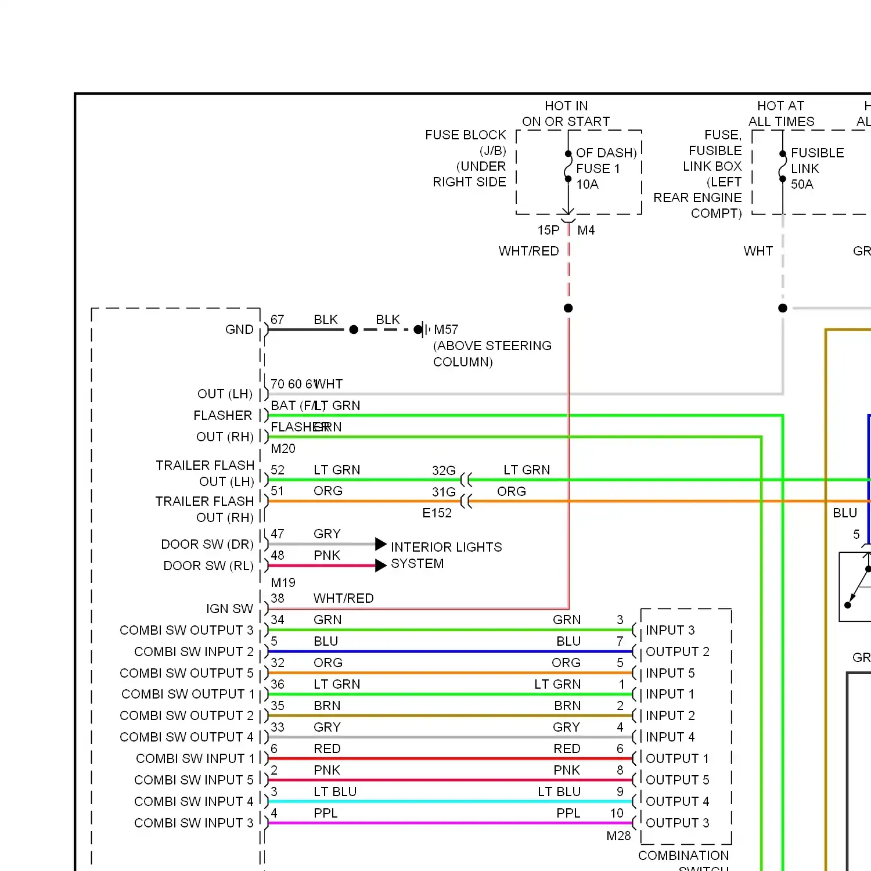The image size is (871, 871).
Task: Click 'COMBI SW INPUT 3' label
Action: pos(194,823)
